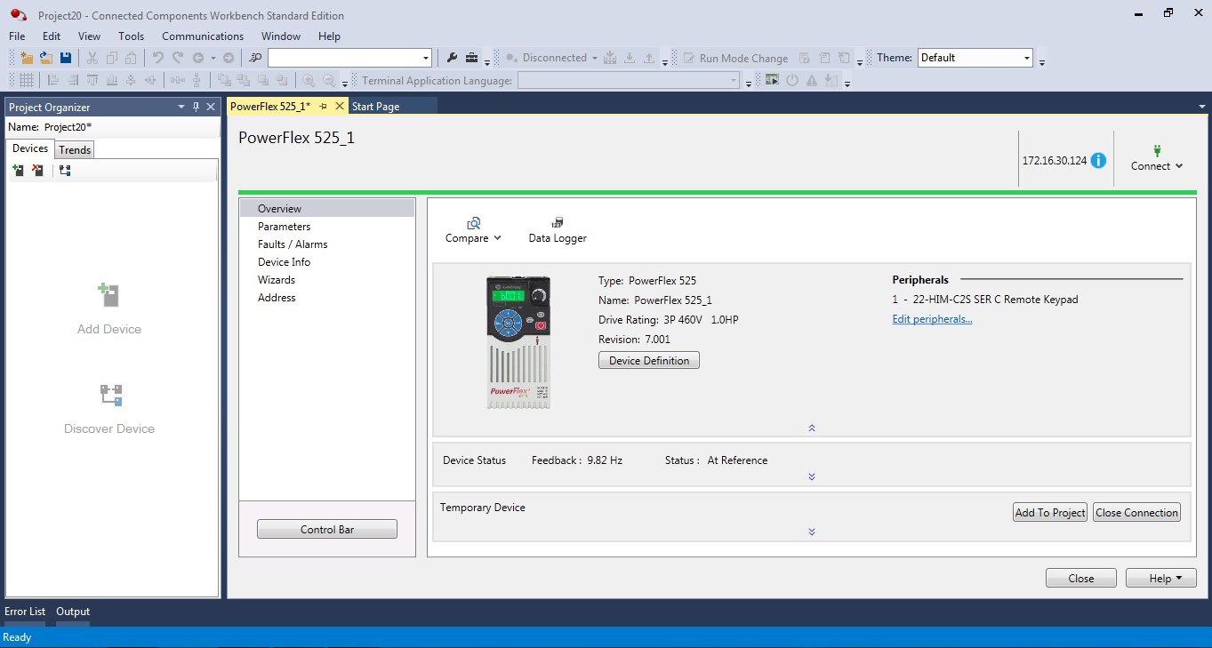The height and width of the screenshot is (648, 1212).
Task: Pin the PowerFlex 525_1 tab
Action: pos(324,107)
